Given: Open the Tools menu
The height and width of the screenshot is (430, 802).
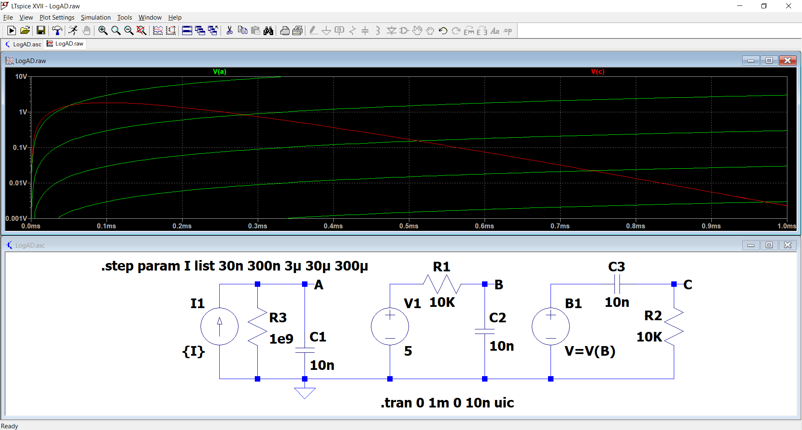Looking at the screenshot, I should pyautogui.click(x=124, y=18).
